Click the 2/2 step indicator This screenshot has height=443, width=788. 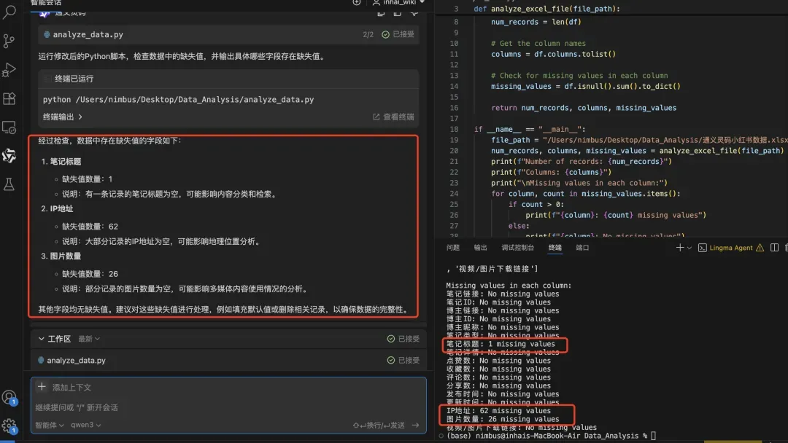tap(368, 35)
